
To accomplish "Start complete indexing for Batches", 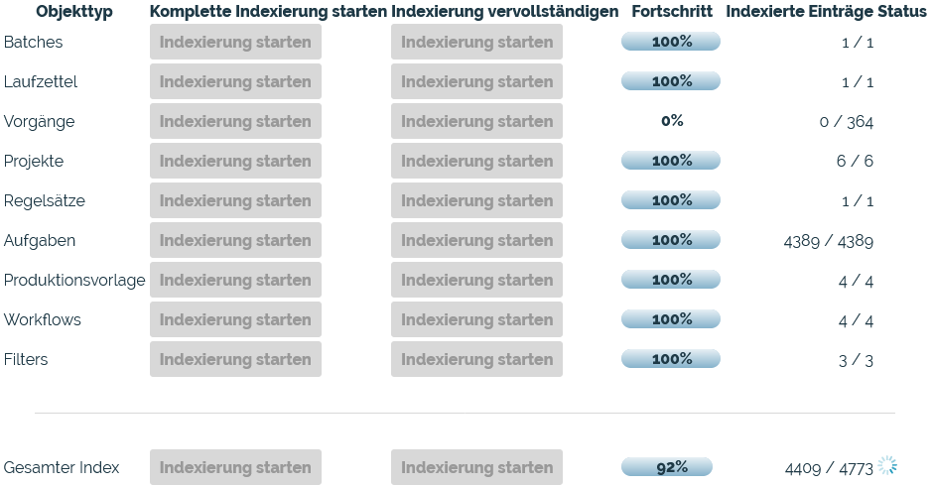I will tap(235, 42).
